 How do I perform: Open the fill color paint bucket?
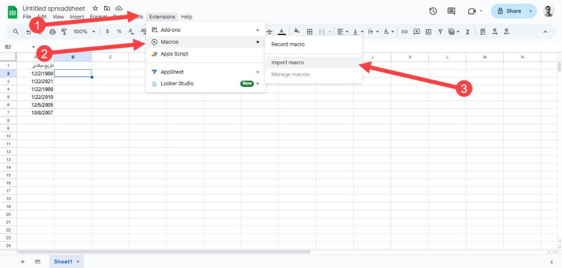coord(297,32)
